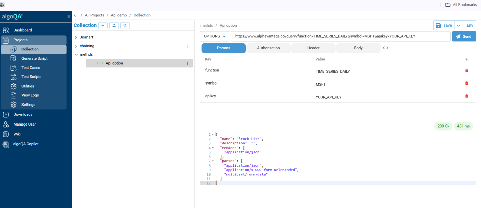This screenshot has height=208, width=481.
Task: Open the View Logs icon
Action: [14, 95]
